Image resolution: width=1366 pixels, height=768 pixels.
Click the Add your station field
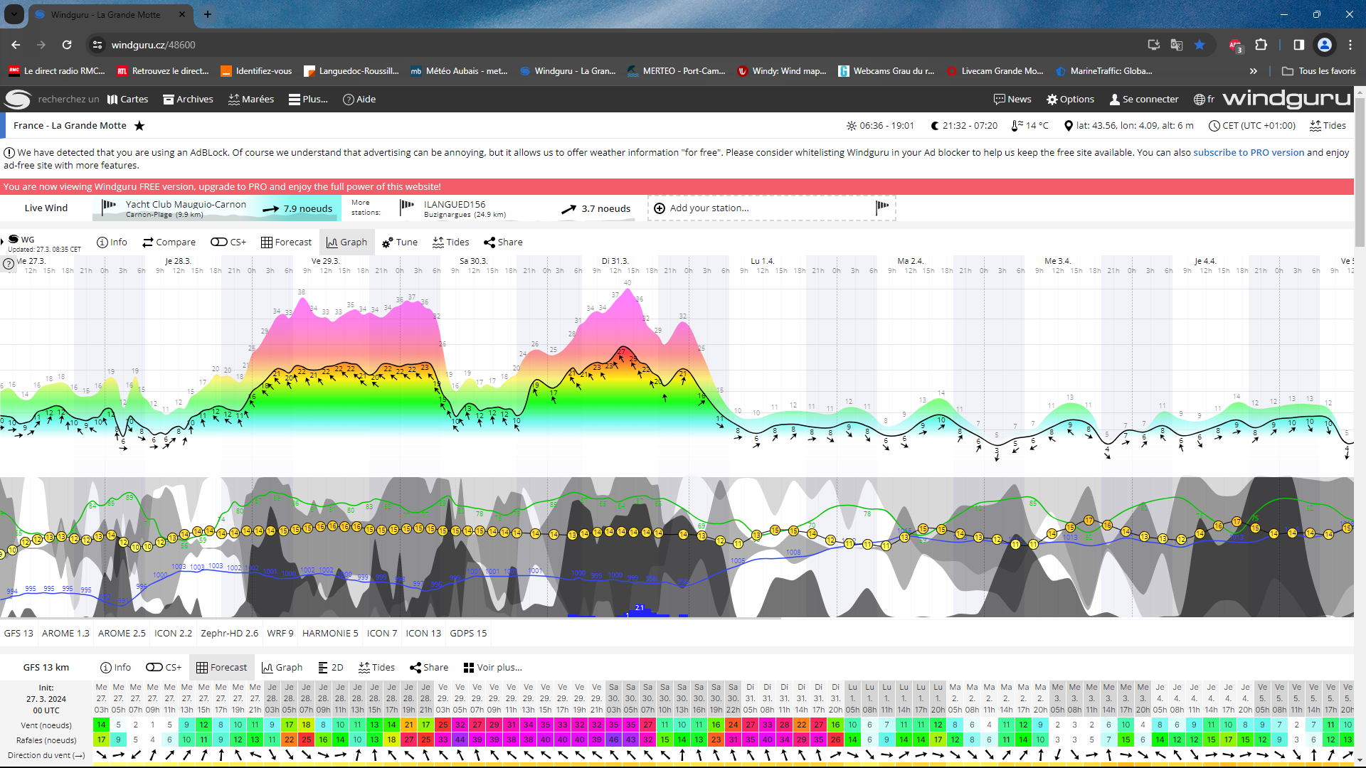pyautogui.click(x=709, y=208)
